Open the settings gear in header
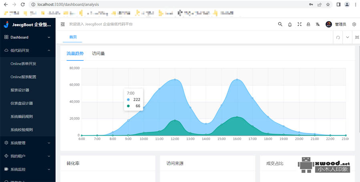The width and height of the screenshot is (360, 182). pos(354,24)
